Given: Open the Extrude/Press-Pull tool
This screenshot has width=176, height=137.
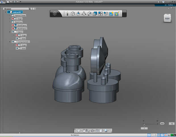Looking at the screenshot, I should pyautogui.click(x=78, y=13).
